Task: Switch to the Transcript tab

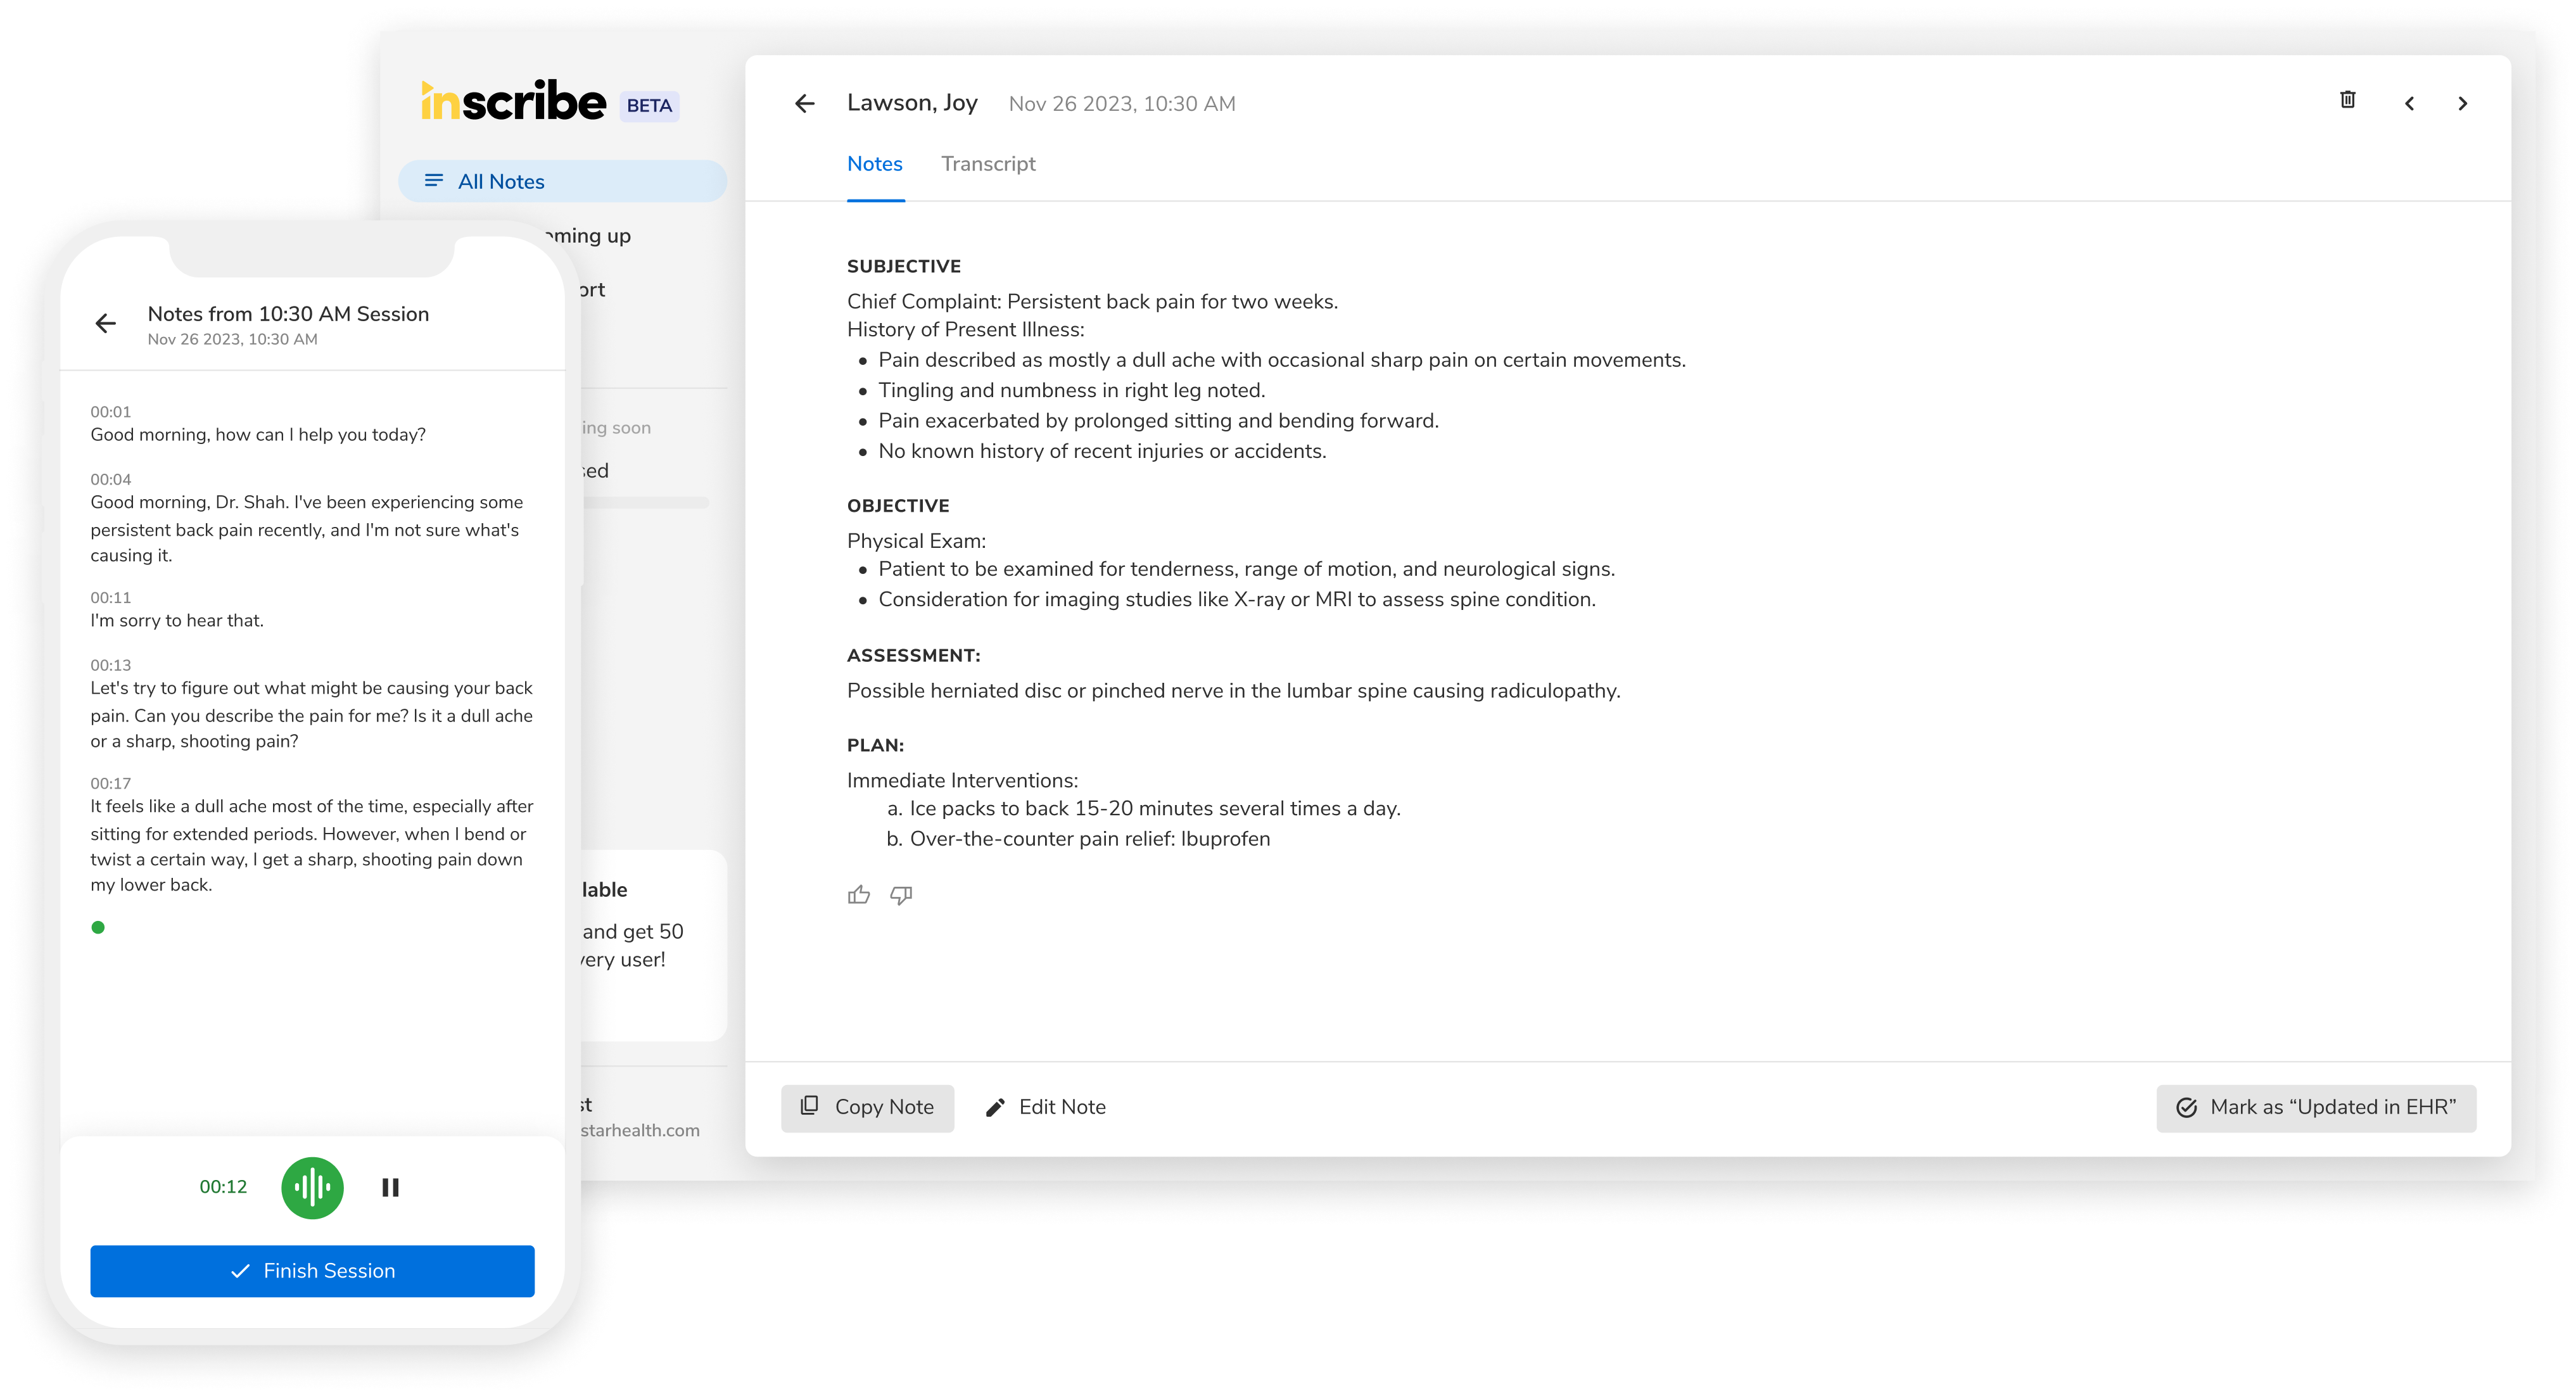Action: click(x=988, y=164)
